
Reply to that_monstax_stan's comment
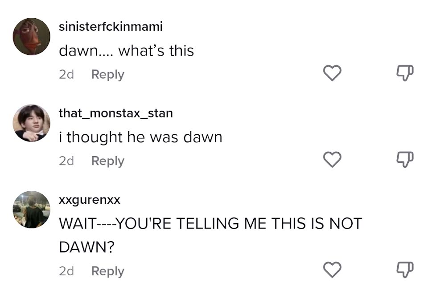[107, 161]
